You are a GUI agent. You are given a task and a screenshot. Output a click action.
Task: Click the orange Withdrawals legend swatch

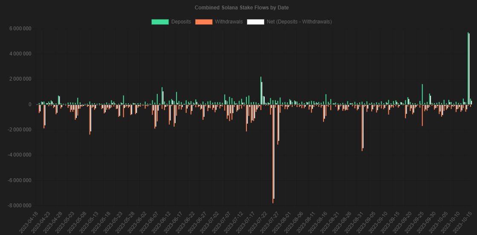(204, 21)
